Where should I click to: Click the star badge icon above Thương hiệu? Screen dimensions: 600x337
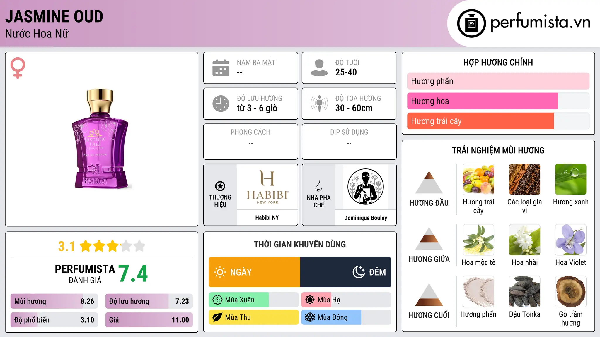pos(220,186)
